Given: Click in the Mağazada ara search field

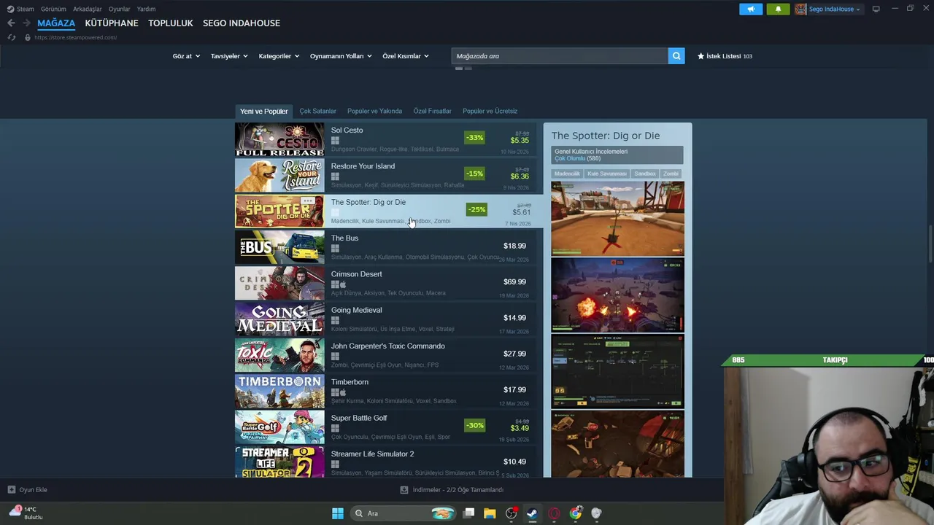Looking at the screenshot, I should (560, 56).
